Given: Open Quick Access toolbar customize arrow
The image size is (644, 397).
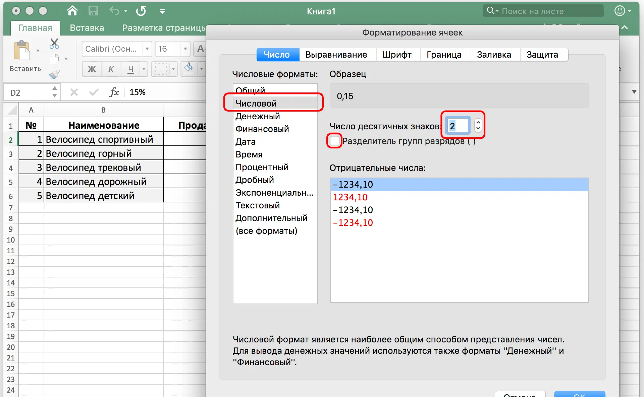Looking at the screenshot, I should 162,11.
